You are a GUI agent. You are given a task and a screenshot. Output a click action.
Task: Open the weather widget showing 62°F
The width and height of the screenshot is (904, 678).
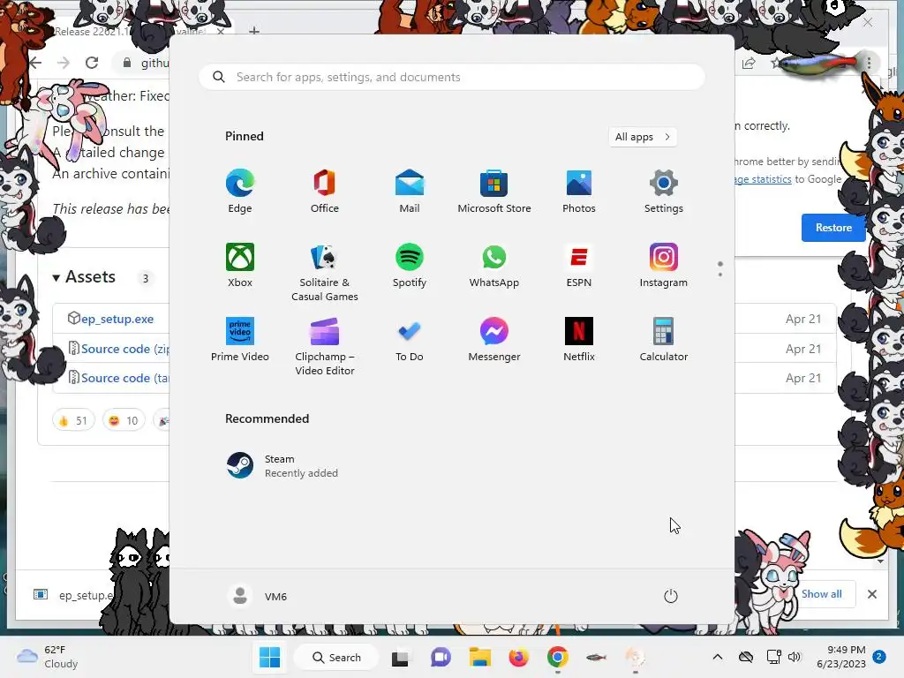[x=48, y=657]
